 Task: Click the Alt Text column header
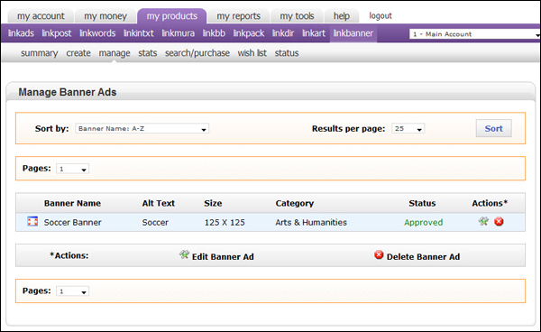[x=159, y=203]
